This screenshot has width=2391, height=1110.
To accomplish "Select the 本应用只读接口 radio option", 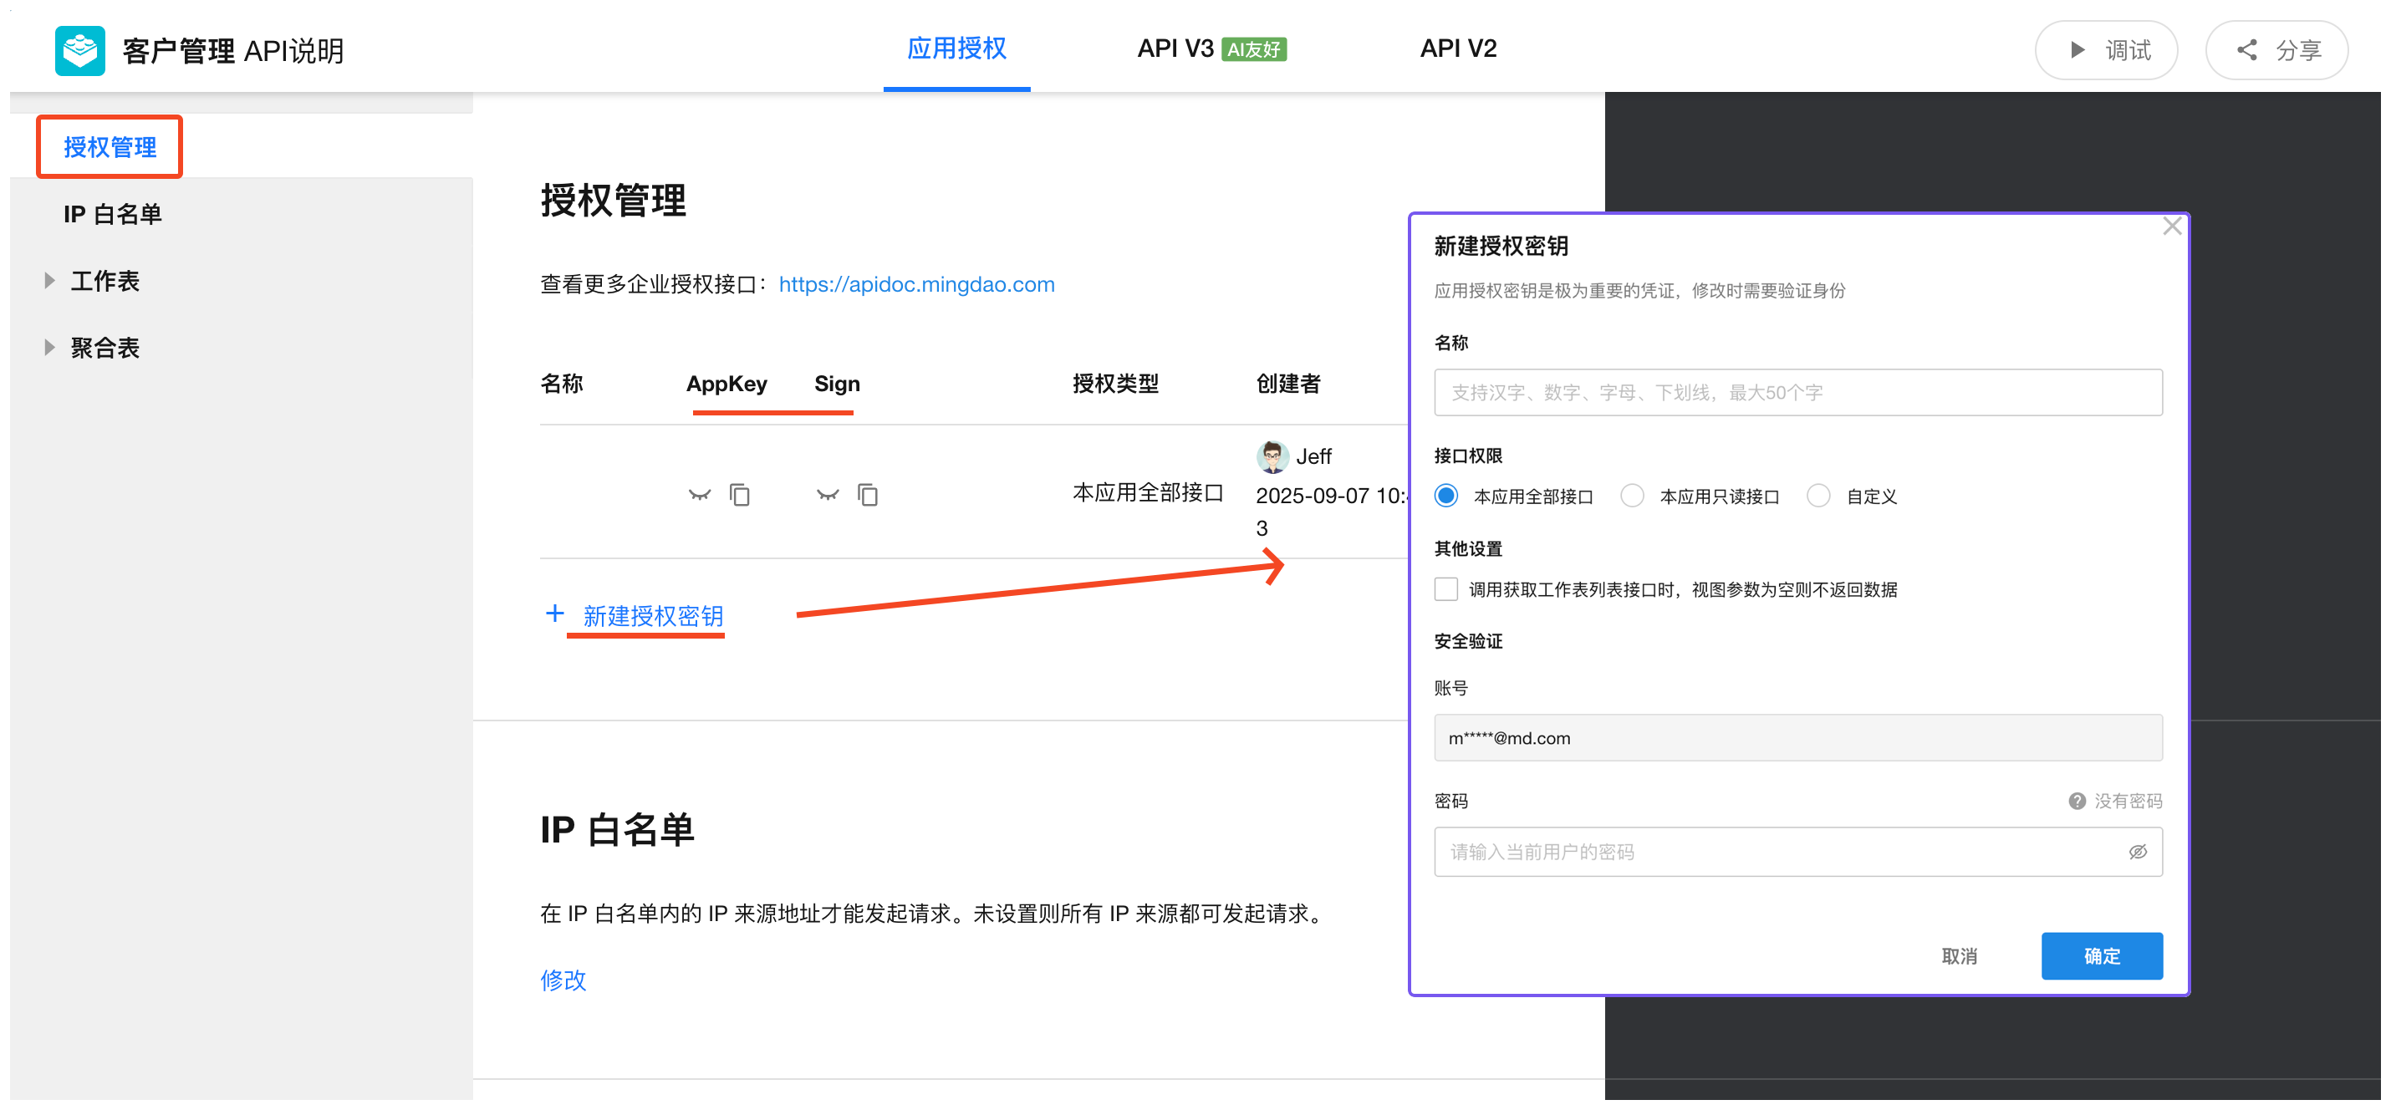I will tap(1632, 496).
